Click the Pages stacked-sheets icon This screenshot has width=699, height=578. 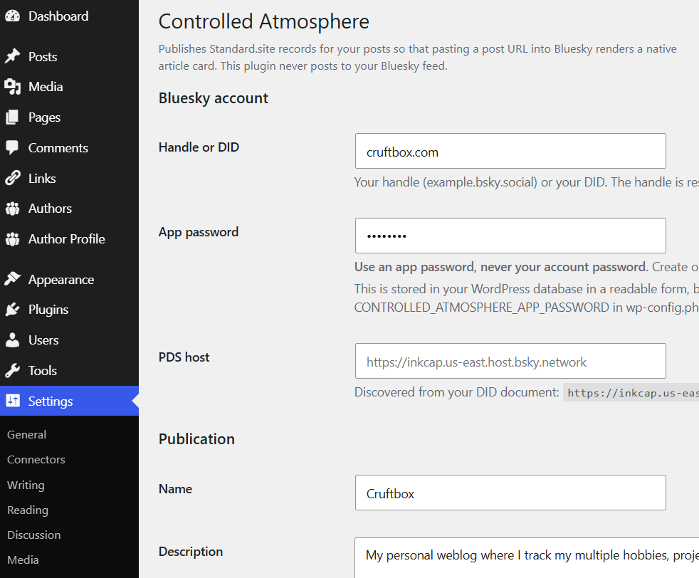pos(13,117)
